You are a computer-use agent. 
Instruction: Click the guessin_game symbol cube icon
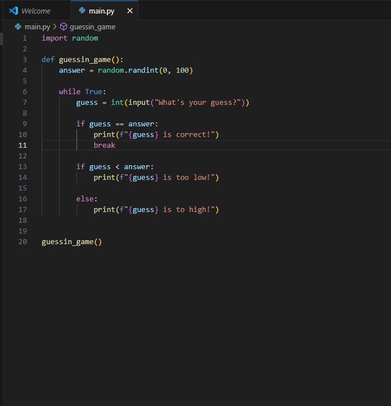click(x=64, y=27)
